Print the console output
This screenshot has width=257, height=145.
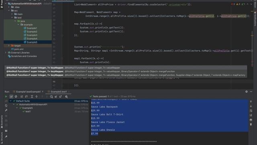coord(251,120)
